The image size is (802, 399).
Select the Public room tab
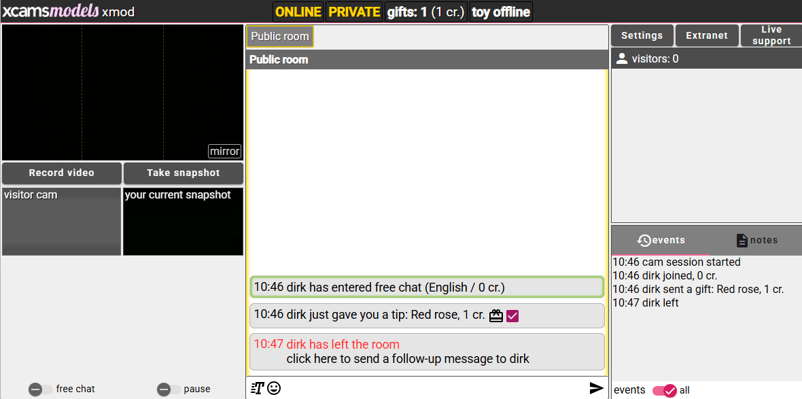coord(280,36)
